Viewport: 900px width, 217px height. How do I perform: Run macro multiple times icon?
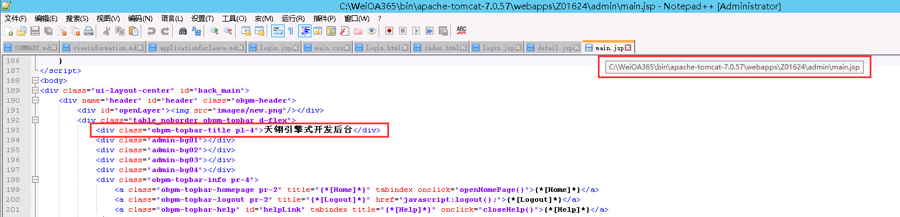click(x=430, y=31)
